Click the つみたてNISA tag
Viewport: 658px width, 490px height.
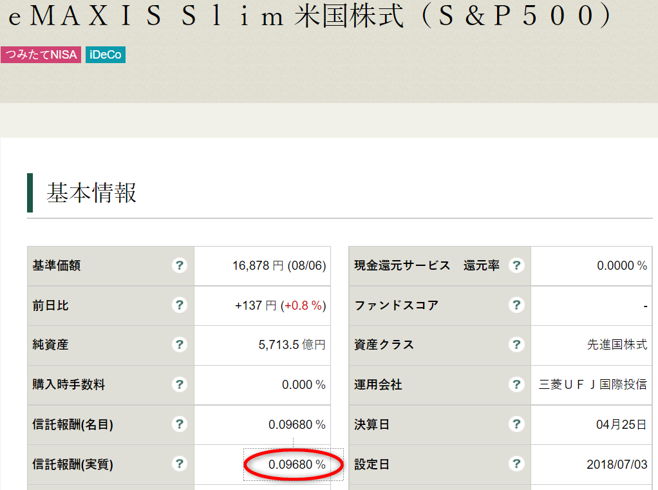coord(41,55)
